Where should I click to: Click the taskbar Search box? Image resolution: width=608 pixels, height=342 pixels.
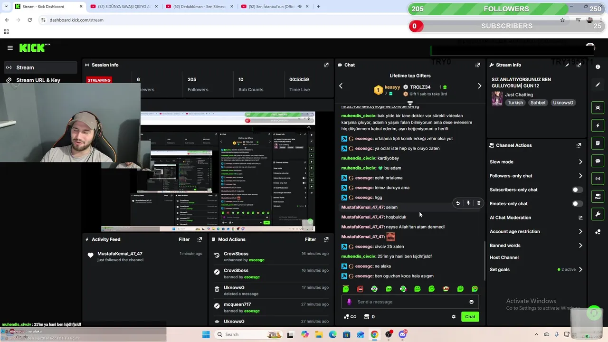click(248, 334)
